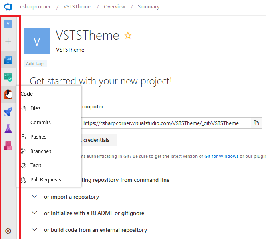Open Branches from the Code menu

41,151
